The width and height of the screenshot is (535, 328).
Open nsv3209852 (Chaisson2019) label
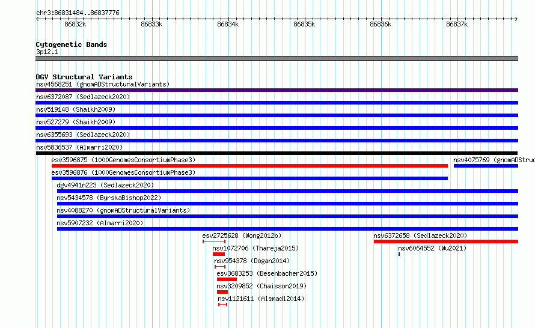pos(261,286)
